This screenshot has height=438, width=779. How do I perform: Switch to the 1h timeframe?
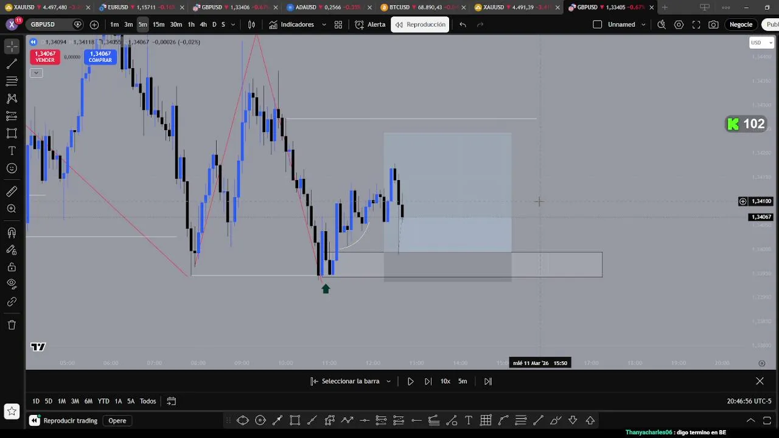pos(191,24)
